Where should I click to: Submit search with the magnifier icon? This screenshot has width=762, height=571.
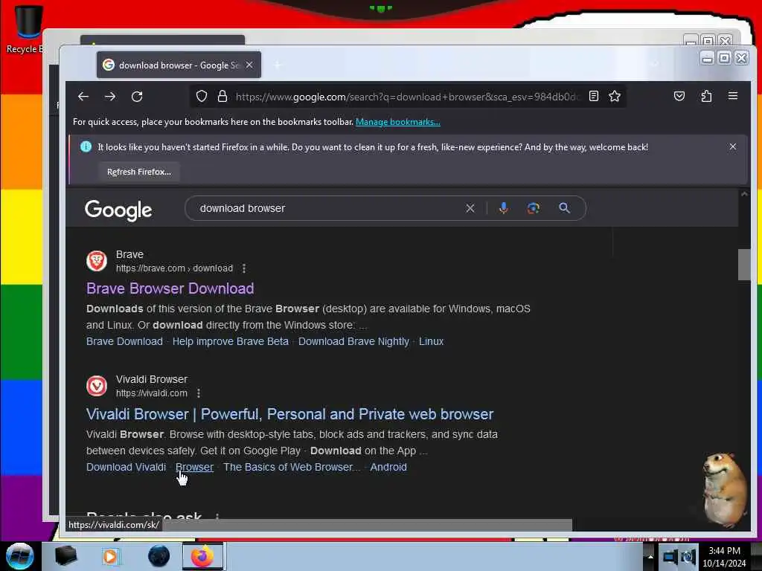pos(564,208)
